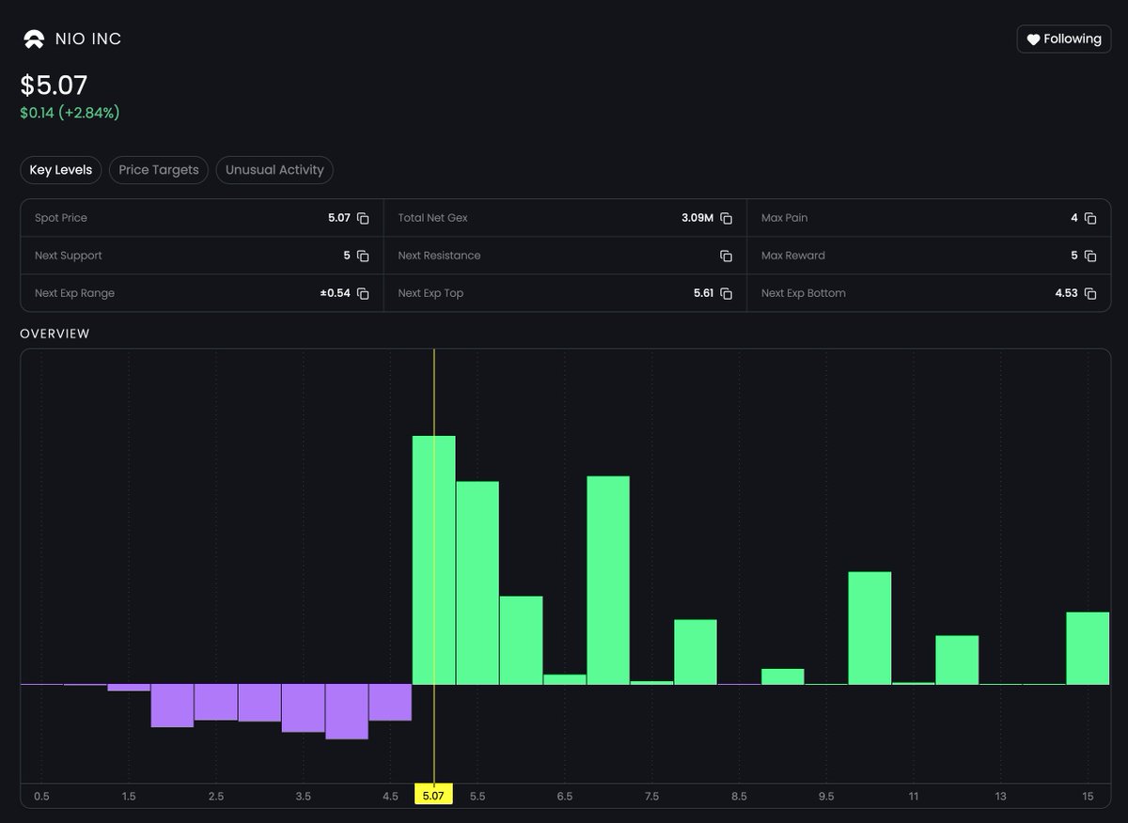The width and height of the screenshot is (1128, 823).
Task: Click the Spot Price label
Action: click(61, 218)
